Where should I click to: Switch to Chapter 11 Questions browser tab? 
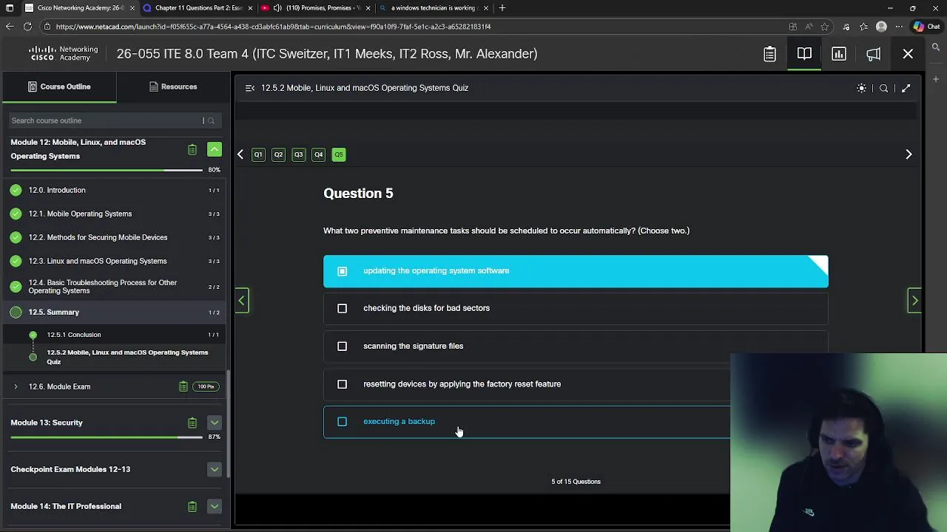198,8
